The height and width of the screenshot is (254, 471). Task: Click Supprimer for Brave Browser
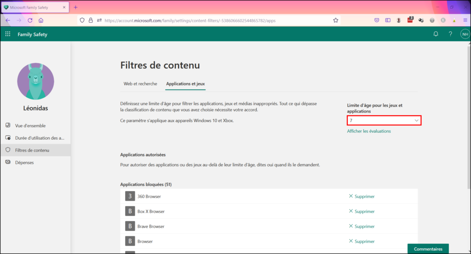pos(362,226)
